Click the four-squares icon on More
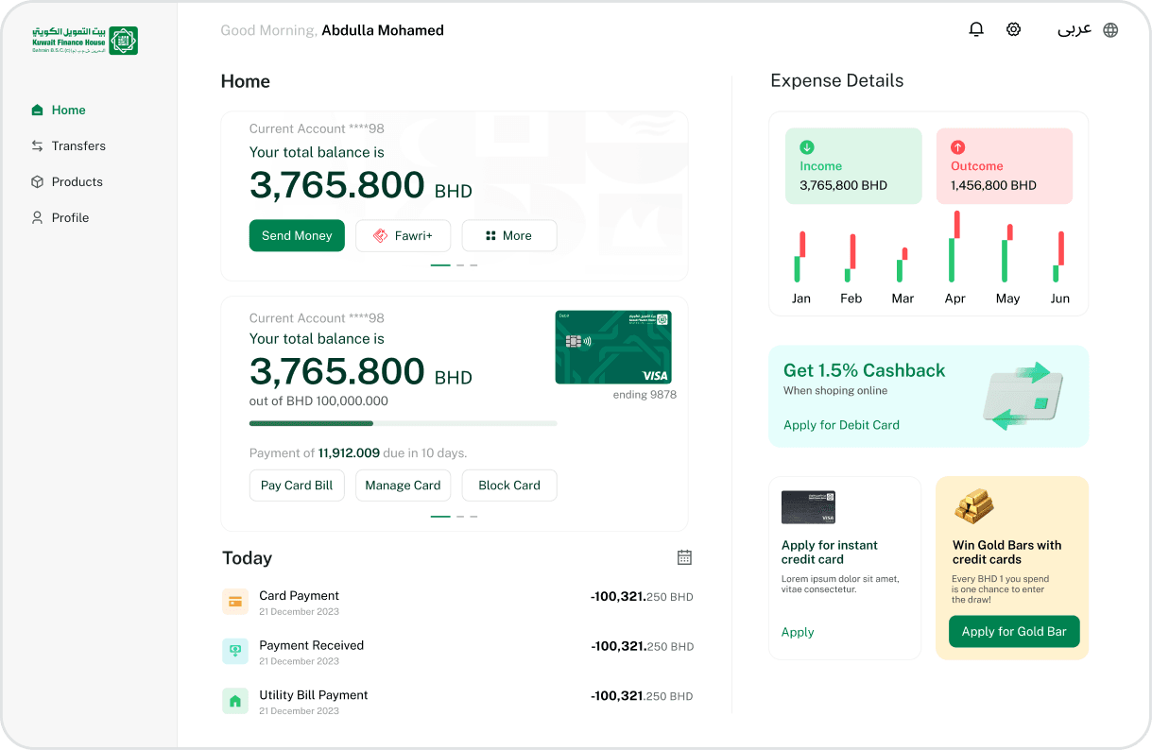Screen dimensions: 1152x750 [x=490, y=235]
